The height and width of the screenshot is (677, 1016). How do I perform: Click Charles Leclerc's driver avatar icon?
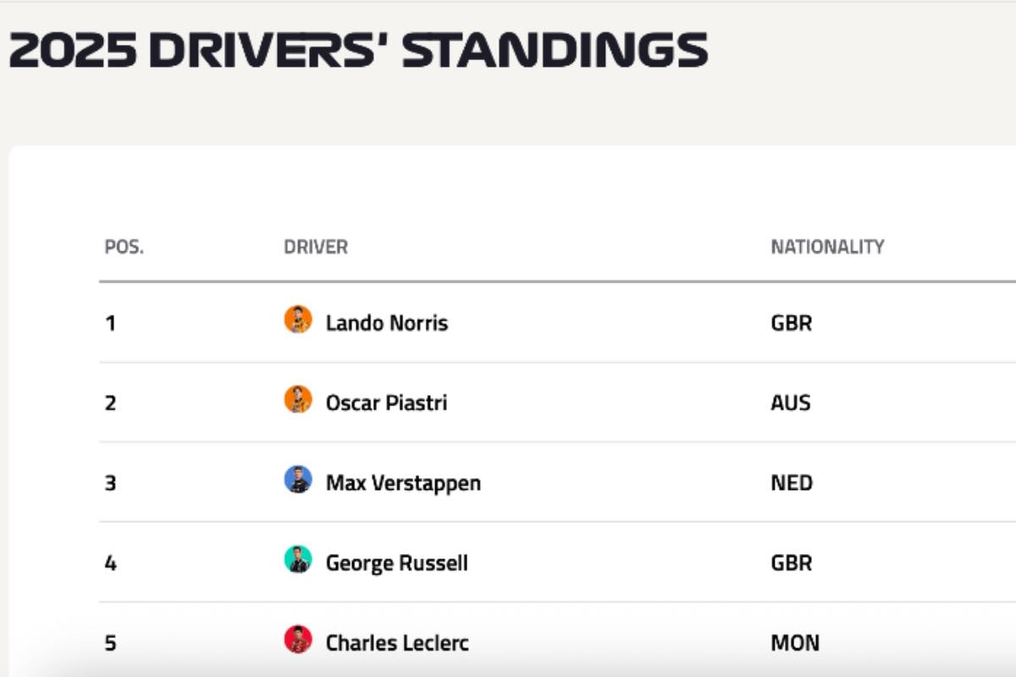tap(298, 640)
